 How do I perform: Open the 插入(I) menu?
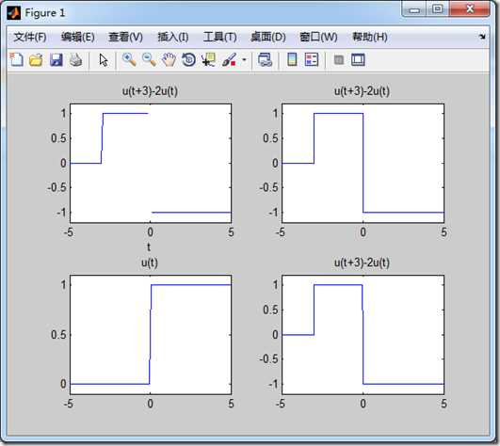pyautogui.click(x=173, y=37)
